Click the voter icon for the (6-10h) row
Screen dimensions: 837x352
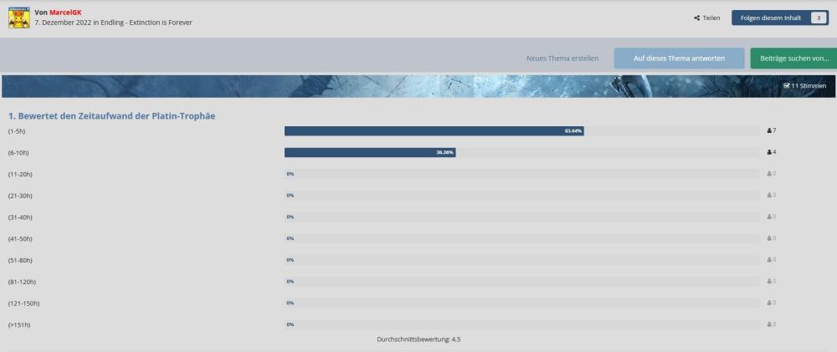pos(769,152)
